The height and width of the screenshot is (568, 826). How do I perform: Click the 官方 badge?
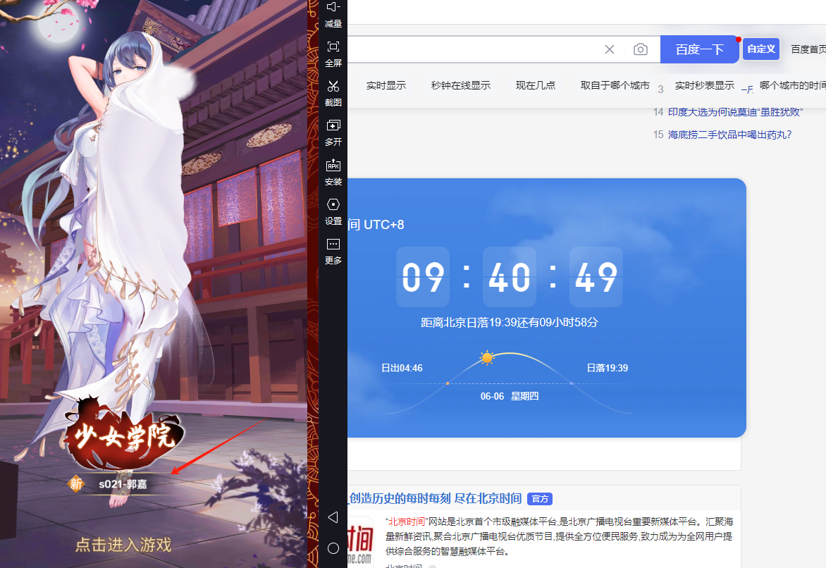click(x=540, y=499)
